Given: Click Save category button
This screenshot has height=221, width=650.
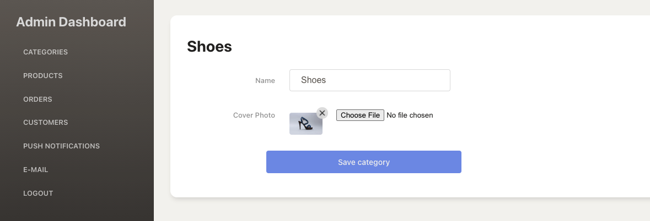Looking at the screenshot, I should click(x=363, y=162).
